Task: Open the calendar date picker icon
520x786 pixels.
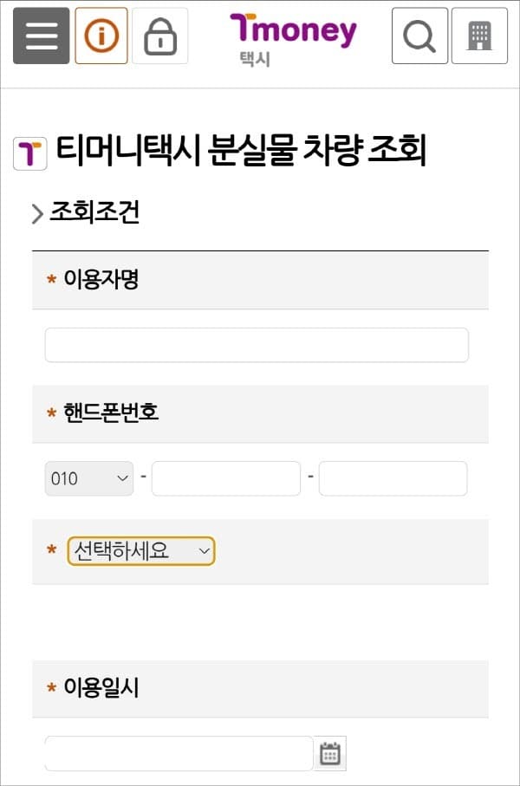Action: coord(330,753)
